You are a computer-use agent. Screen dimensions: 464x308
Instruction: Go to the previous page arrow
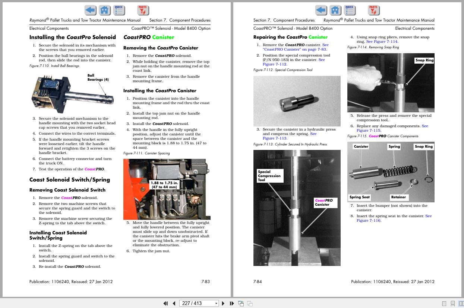[x=174, y=304]
